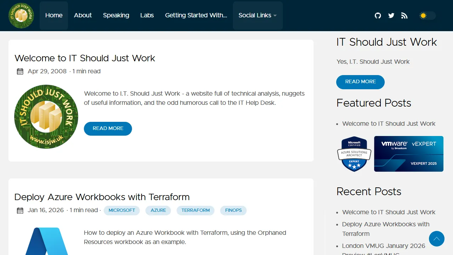Click the calendar icon beside Apr 29, 2008

(x=20, y=71)
